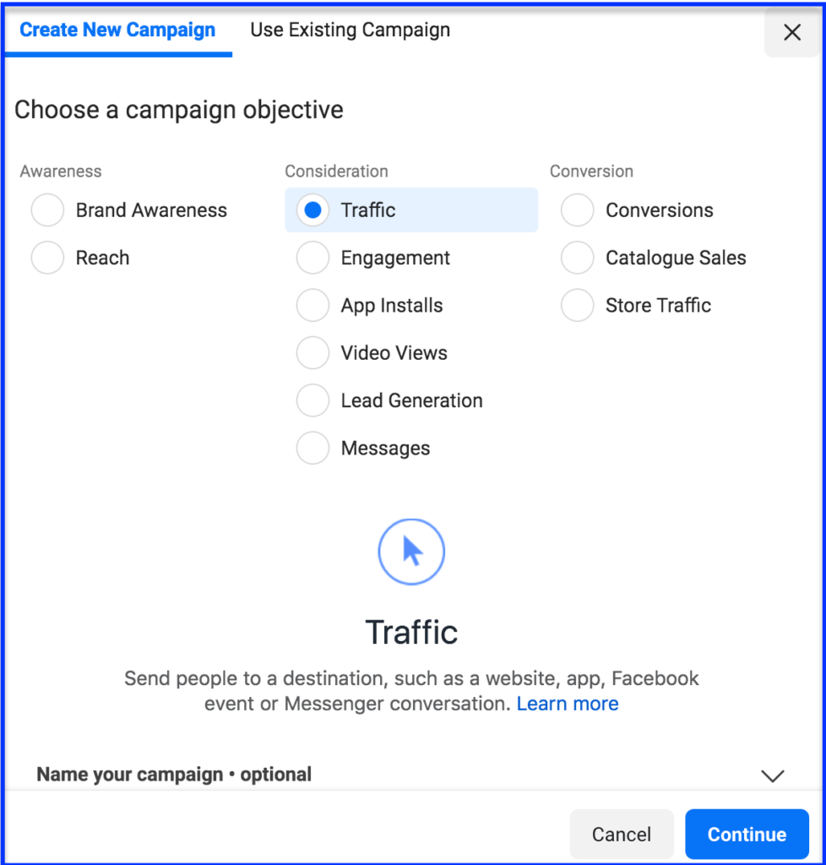Open the Create New Campaign tab
This screenshot has height=865, width=826.
pos(117,30)
